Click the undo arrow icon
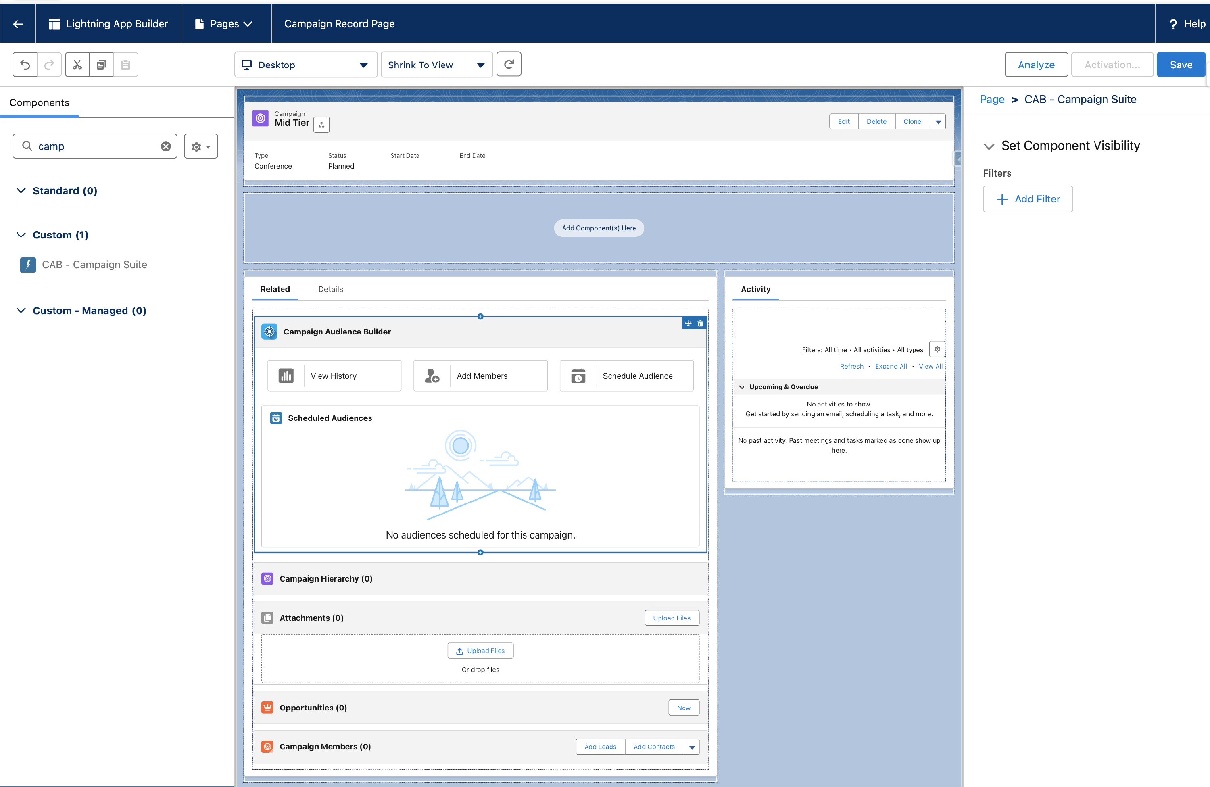Viewport: 1210px width, 787px height. 25,65
